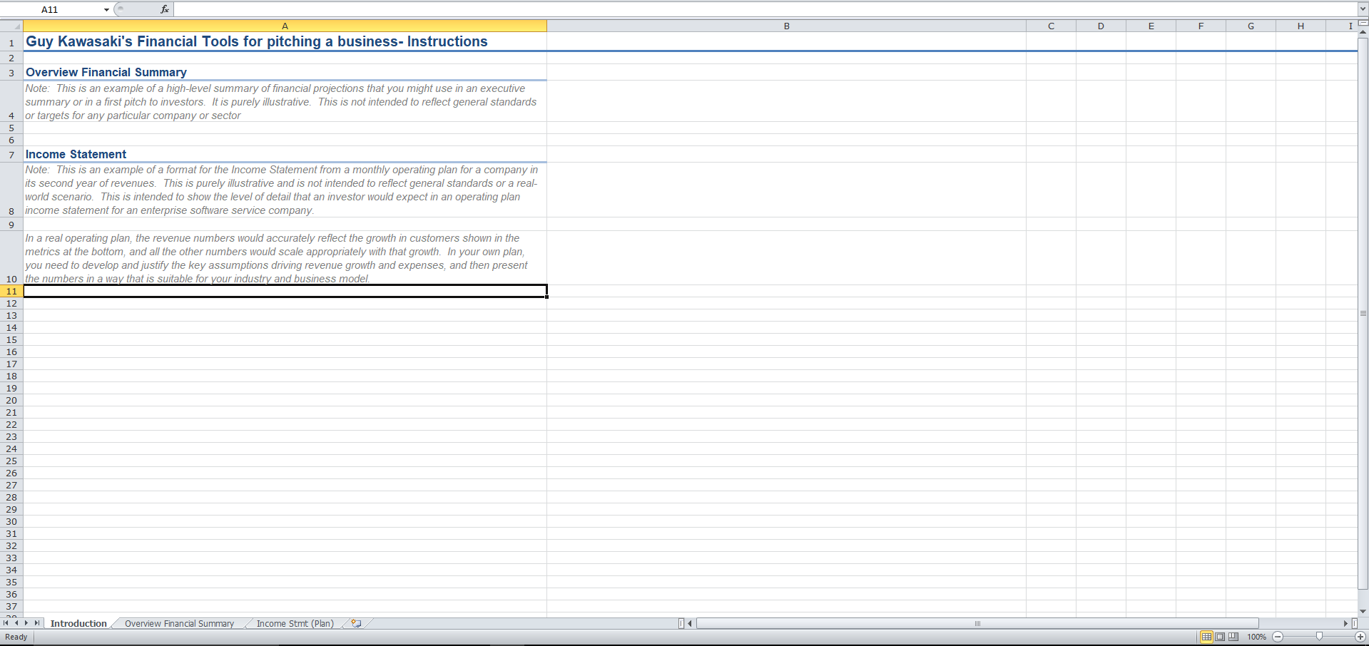Click the next sheet navigation arrow
Screen dimensions: 1369x646
26,623
